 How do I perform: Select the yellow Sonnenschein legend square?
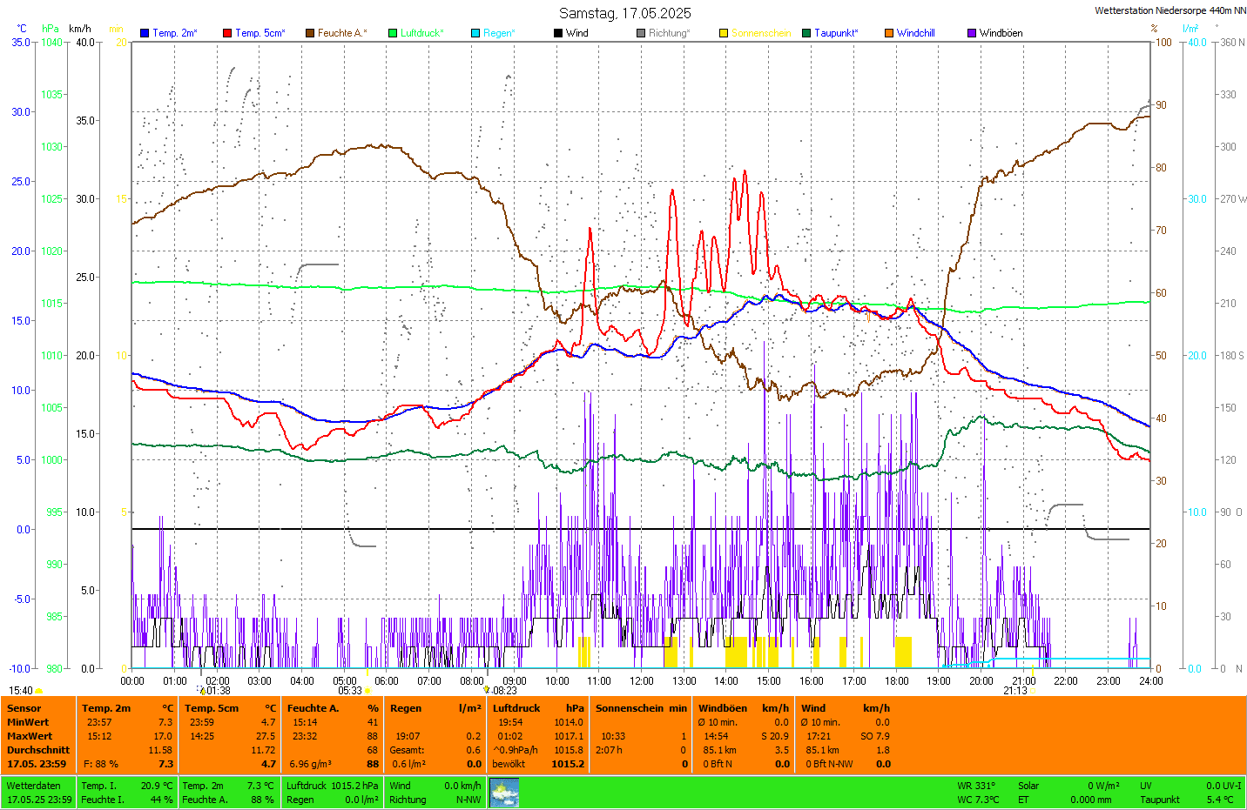coord(724,33)
